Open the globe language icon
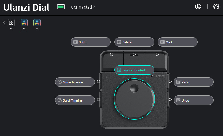 [x=216, y=6]
